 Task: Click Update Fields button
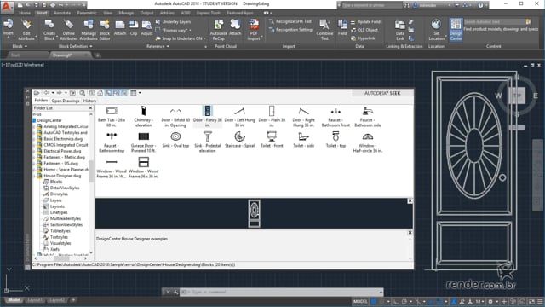coord(366,22)
